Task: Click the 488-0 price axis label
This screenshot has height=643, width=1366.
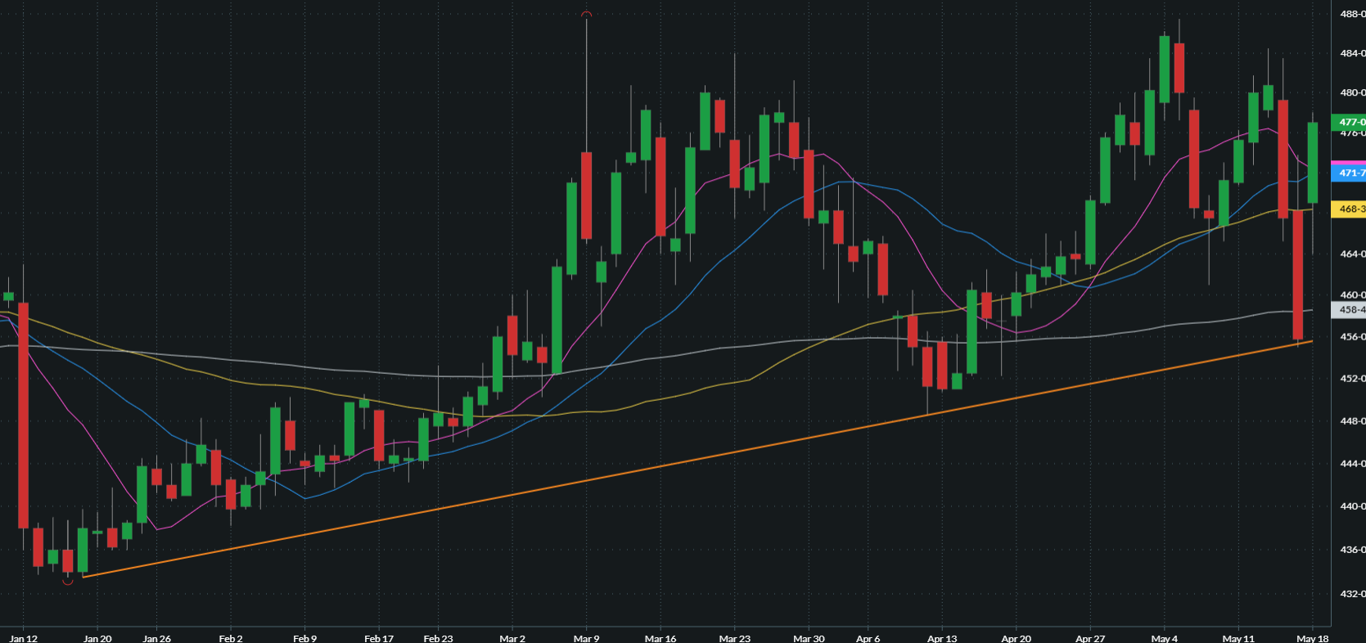Action: click(1352, 14)
